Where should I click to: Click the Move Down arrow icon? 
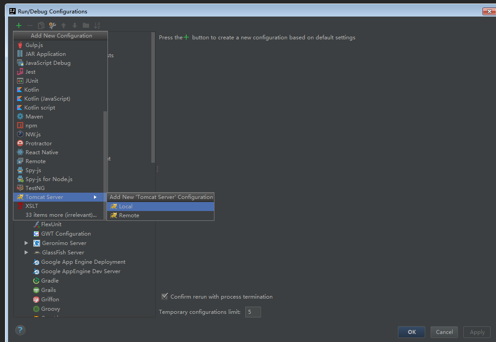pos(75,25)
